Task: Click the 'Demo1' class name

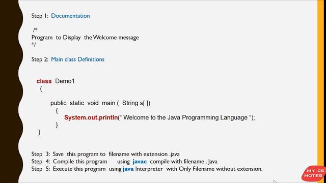Action: pyautogui.click(x=65, y=81)
